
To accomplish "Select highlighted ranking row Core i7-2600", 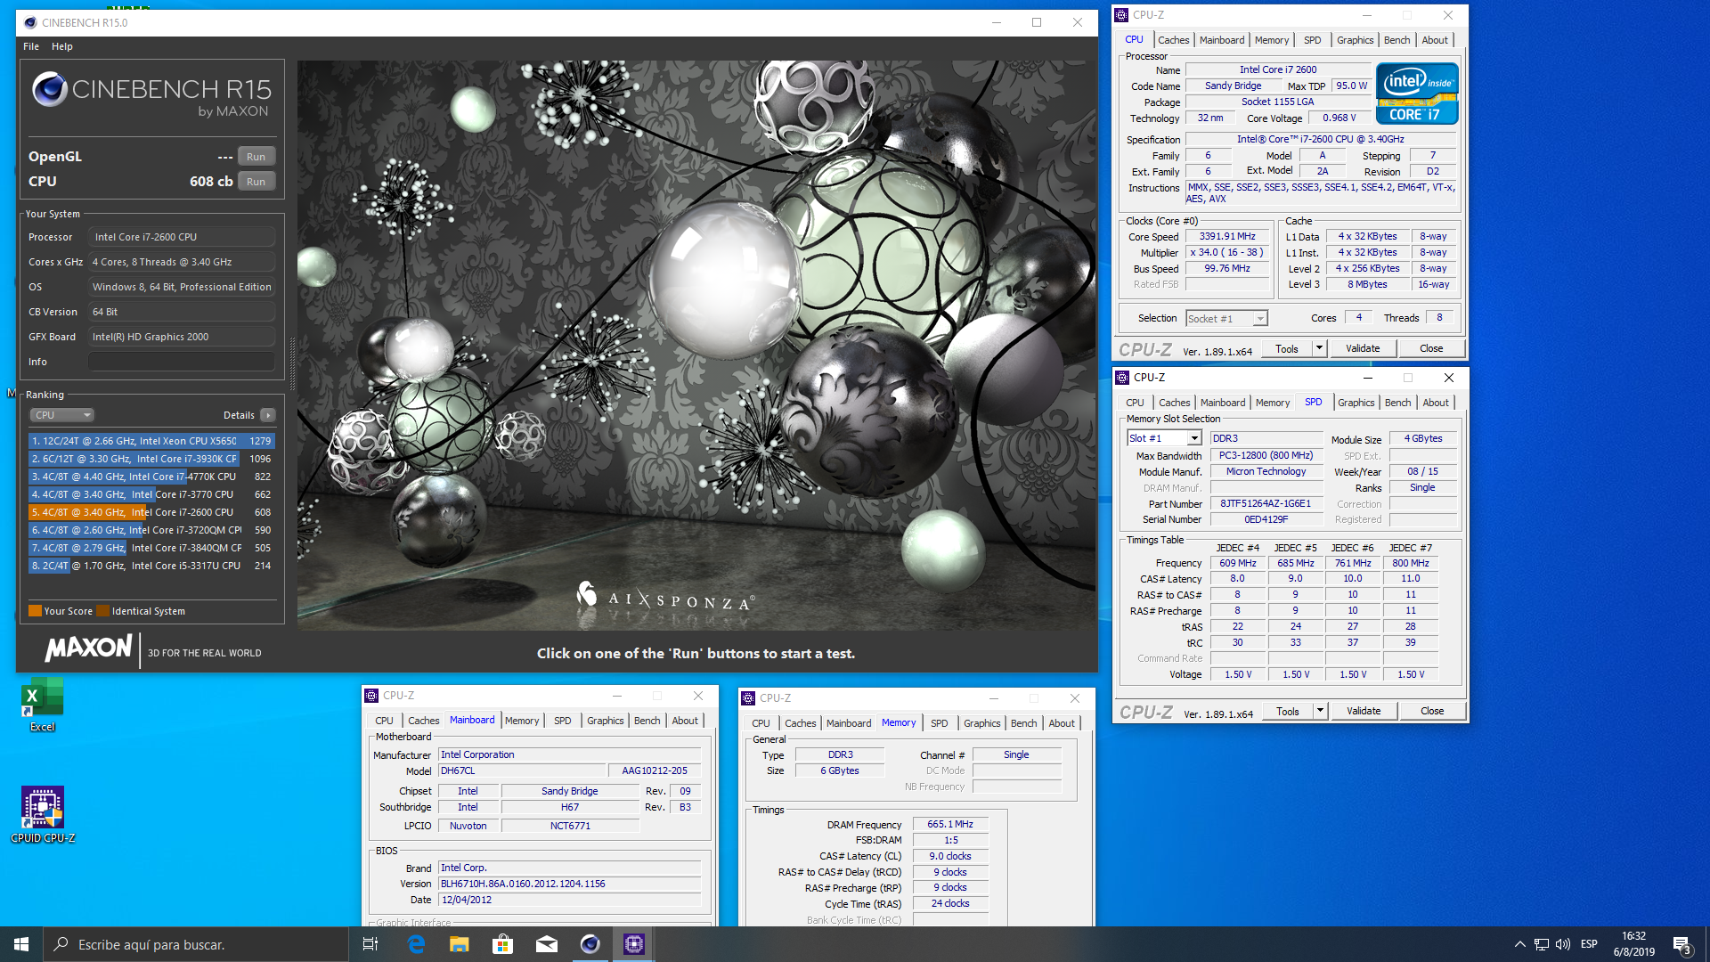I will click(151, 512).
